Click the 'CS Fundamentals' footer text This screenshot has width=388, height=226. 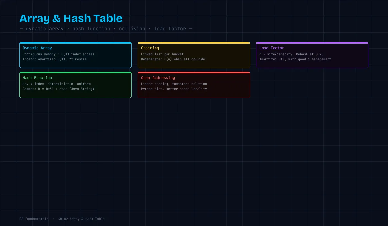[x=34, y=219]
